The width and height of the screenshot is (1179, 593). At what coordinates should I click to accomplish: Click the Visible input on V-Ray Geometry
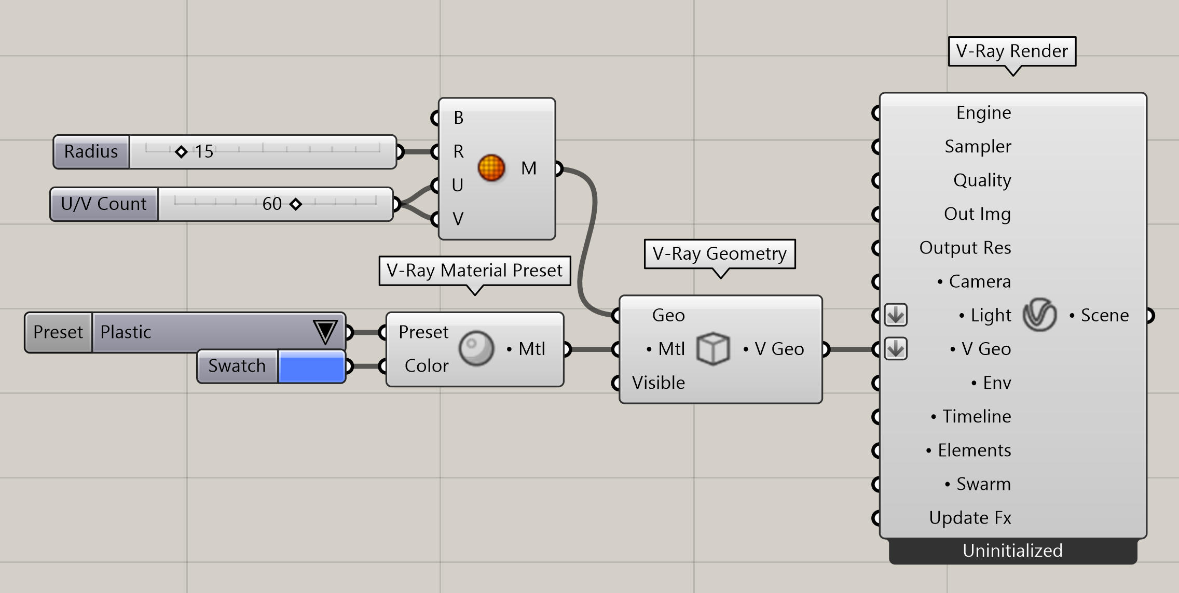659,383
